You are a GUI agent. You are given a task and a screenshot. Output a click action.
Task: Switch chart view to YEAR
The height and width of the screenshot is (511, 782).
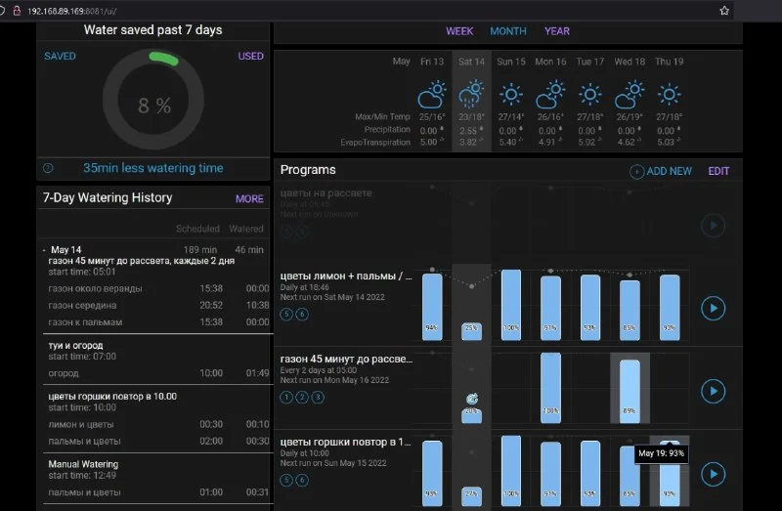point(557,31)
